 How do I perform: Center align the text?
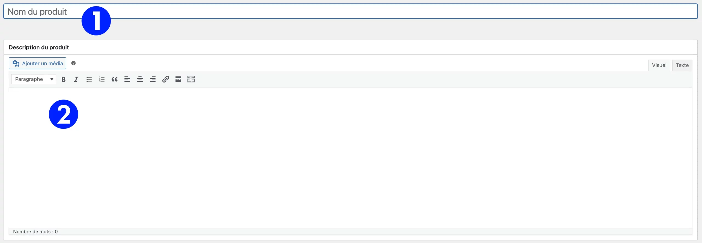[x=140, y=79]
